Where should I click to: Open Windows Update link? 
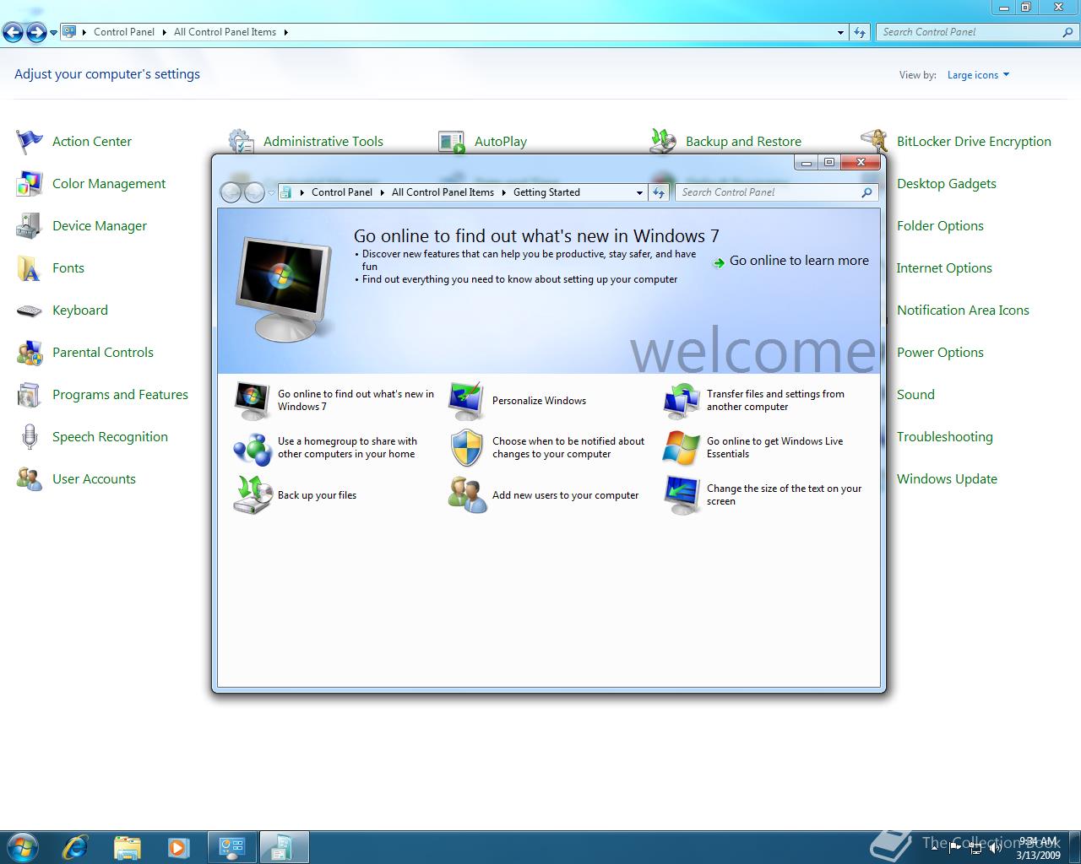tap(947, 479)
